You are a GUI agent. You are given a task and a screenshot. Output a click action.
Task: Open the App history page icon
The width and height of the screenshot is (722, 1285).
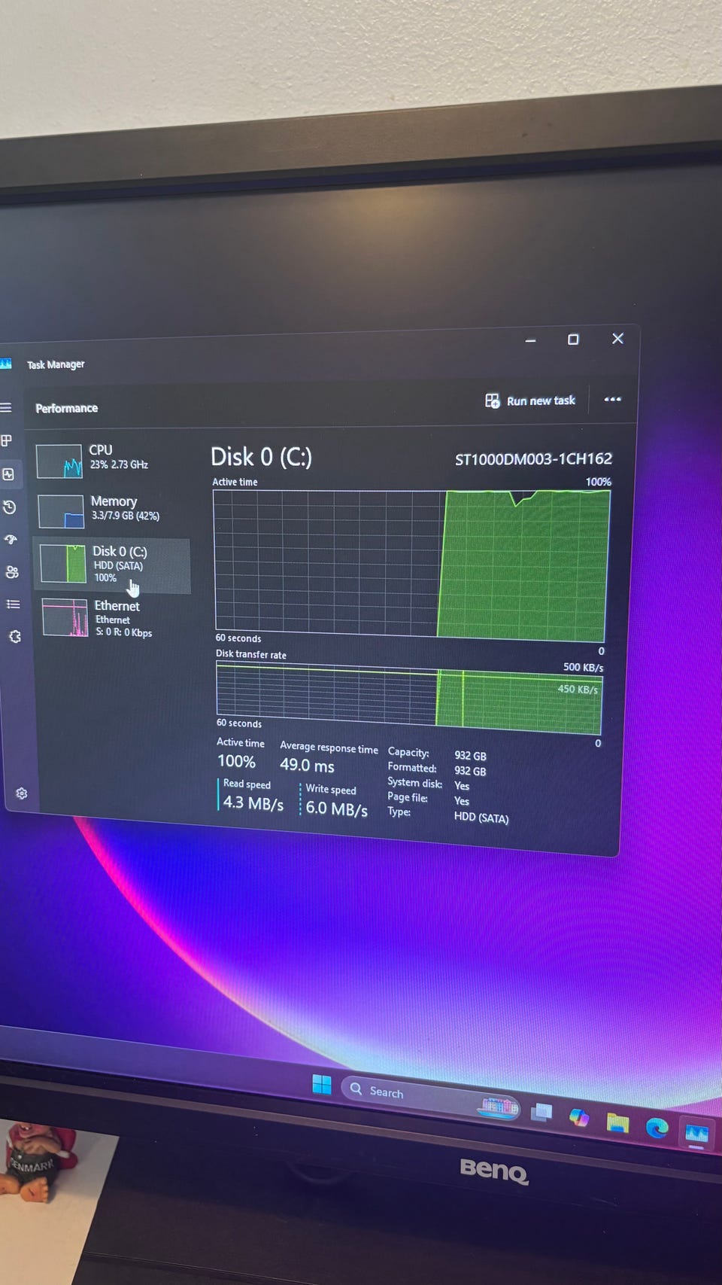click(9, 507)
